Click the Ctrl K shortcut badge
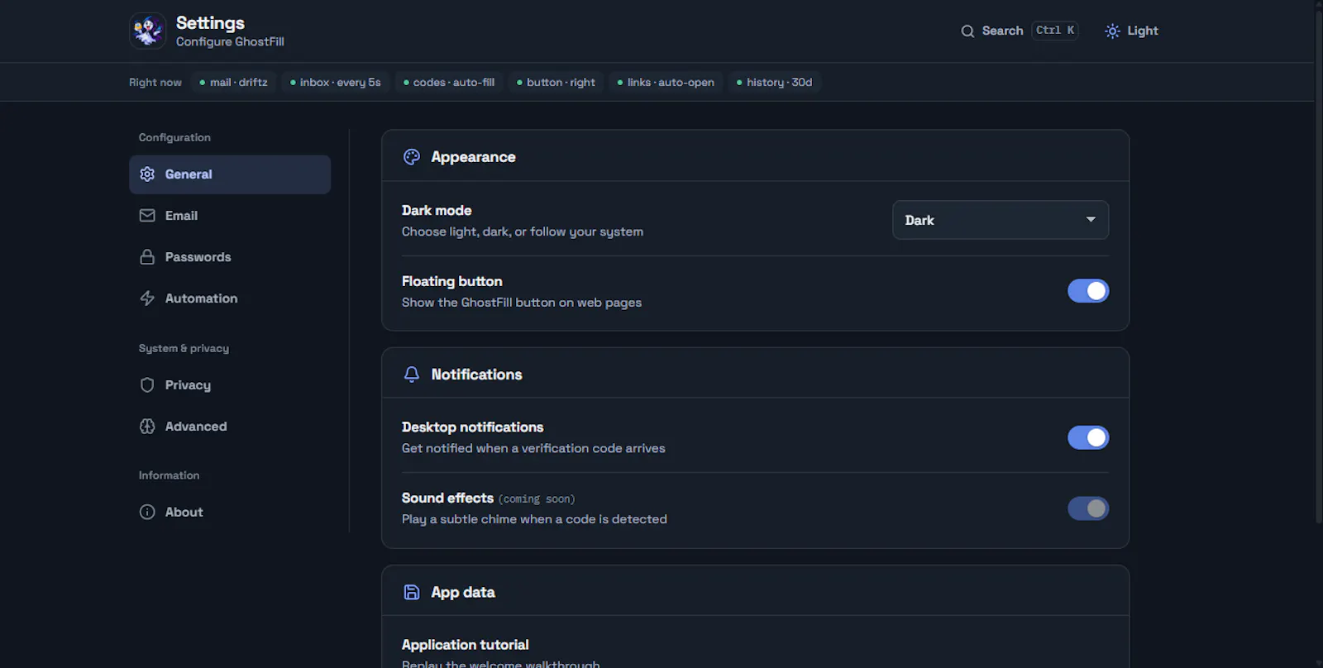Viewport: 1323px width, 668px height. tap(1055, 31)
